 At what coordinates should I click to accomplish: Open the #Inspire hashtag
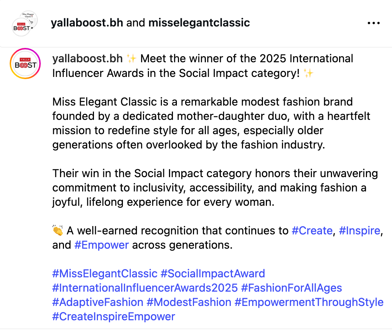[359, 231]
